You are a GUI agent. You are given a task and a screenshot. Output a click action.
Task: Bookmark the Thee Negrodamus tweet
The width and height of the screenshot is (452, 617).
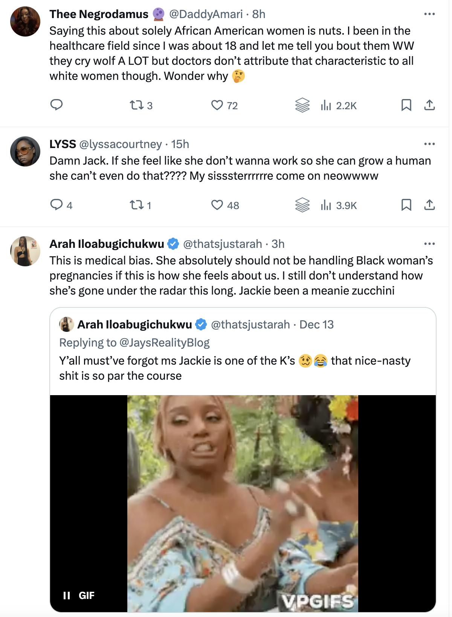click(x=406, y=105)
